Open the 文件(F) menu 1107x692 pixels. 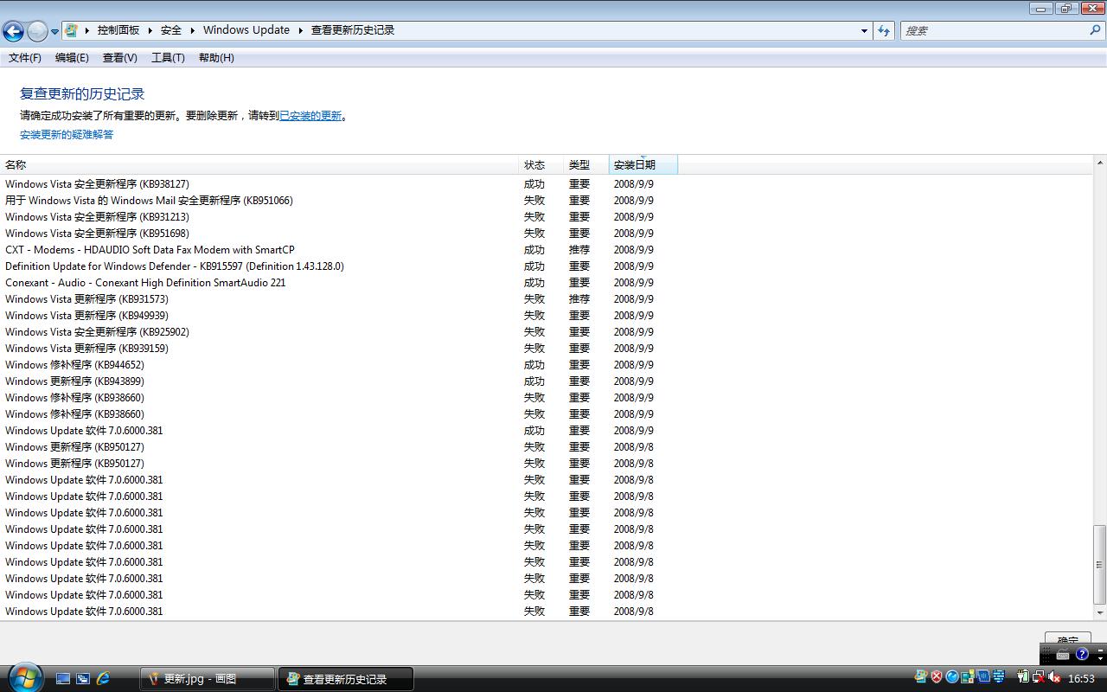25,58
